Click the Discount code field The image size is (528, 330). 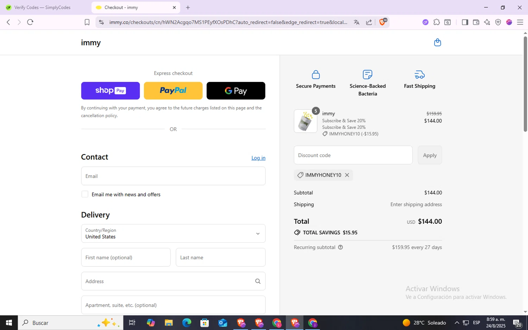353,155
